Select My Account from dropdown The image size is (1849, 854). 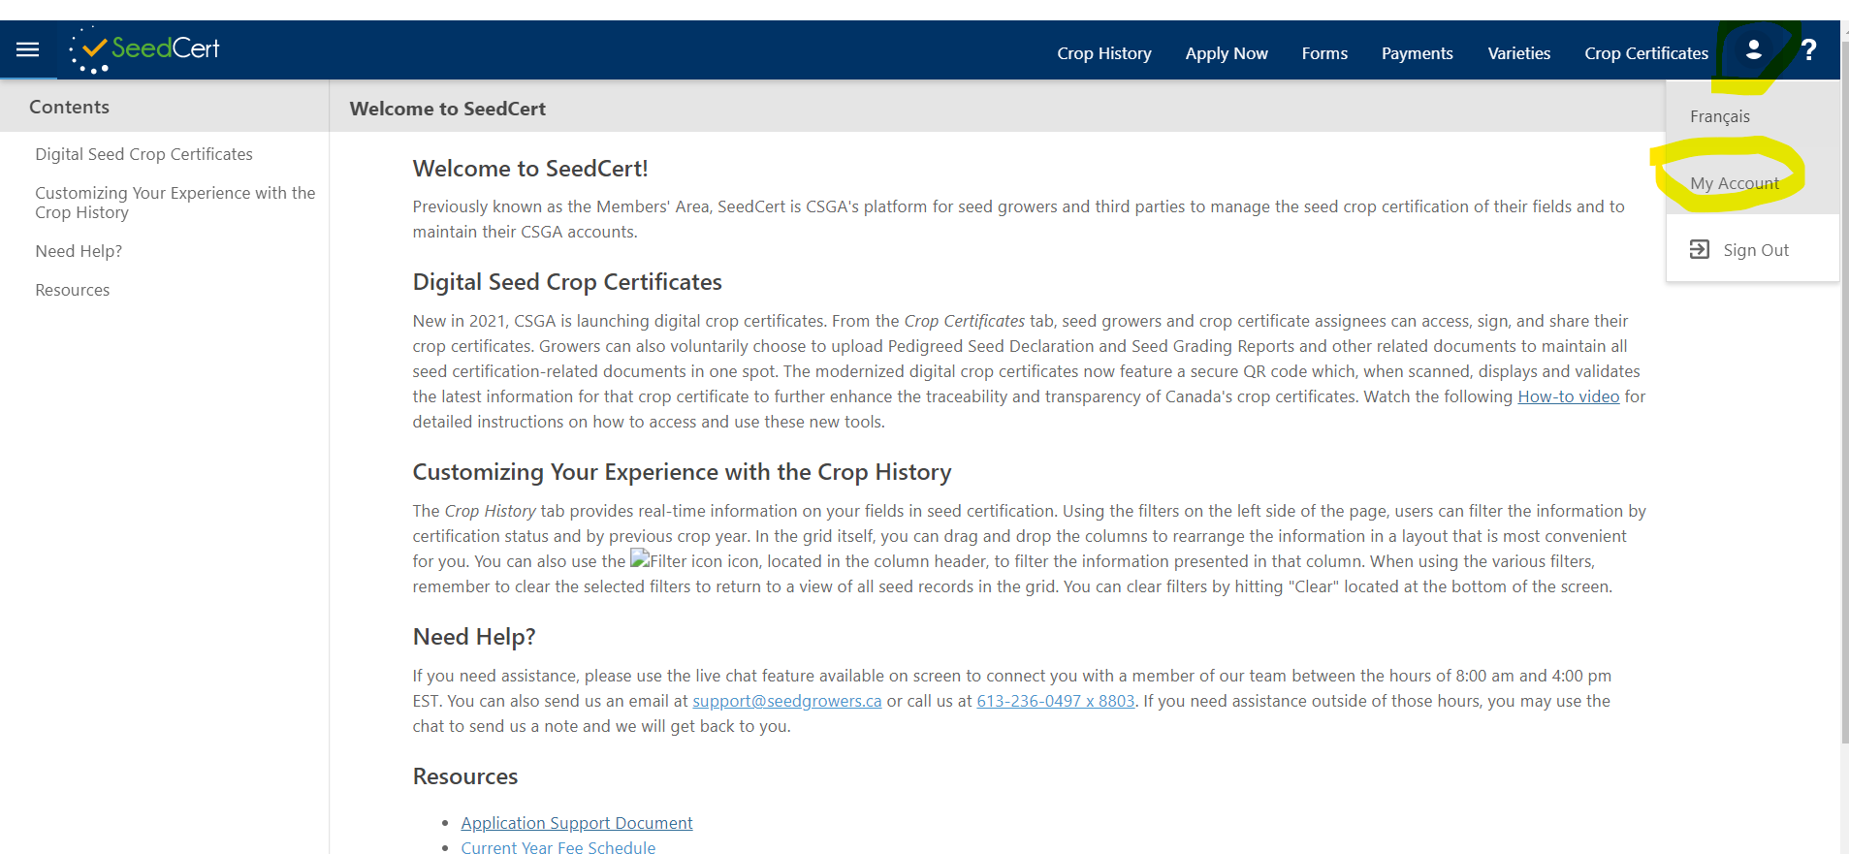pyautogui.click(x=1734, y=183)
